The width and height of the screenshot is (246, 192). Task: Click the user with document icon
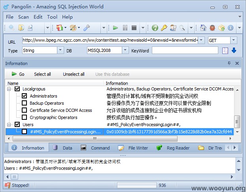173,28
